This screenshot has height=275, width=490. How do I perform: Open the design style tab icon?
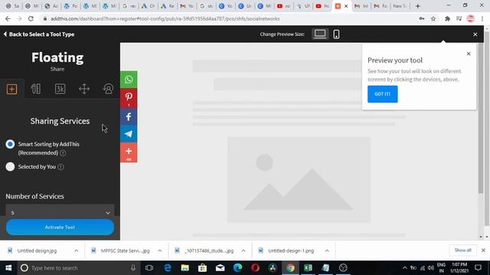tap(36, 89)
